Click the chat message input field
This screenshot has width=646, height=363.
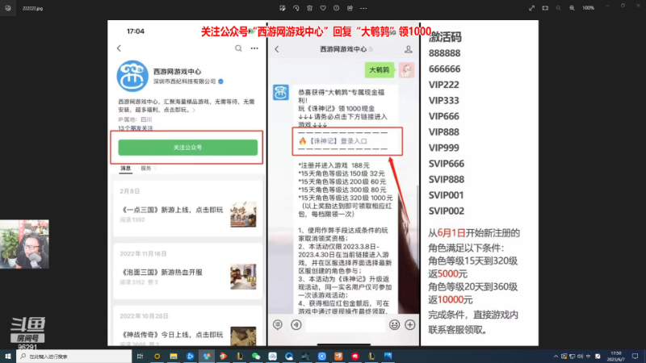click(346, 325)
